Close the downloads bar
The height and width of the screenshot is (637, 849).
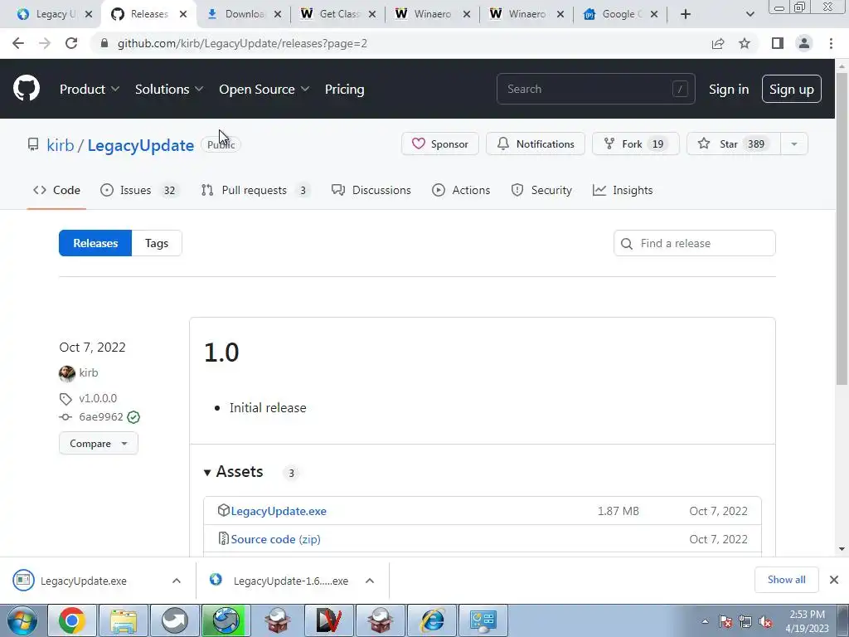tap(834, 580)
